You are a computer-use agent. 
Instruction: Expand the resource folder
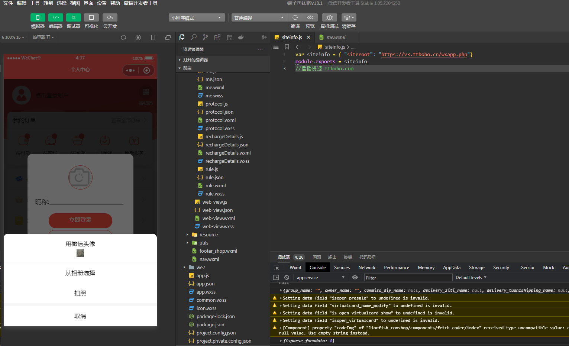click(223, 235)
